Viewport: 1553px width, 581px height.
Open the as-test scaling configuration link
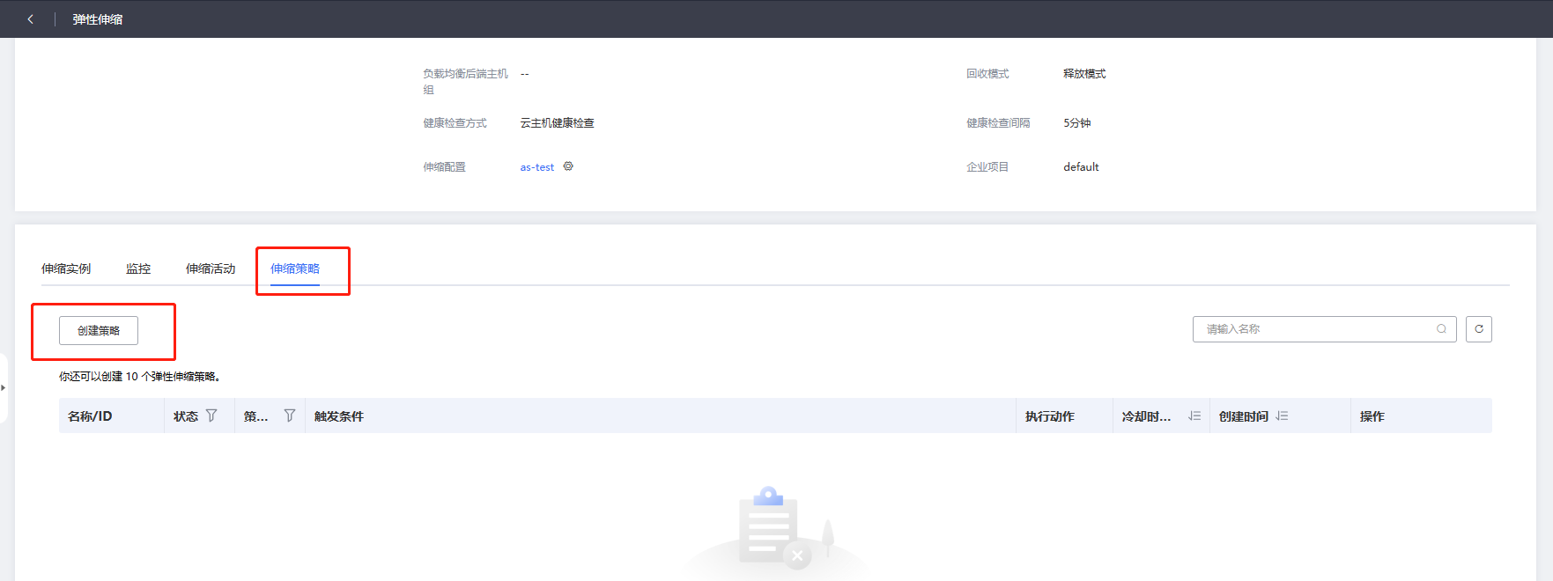point(537,167)
